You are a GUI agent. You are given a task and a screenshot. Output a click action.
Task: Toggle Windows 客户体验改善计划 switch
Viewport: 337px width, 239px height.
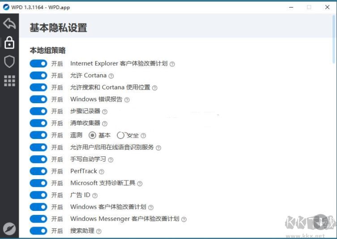[38, 207]
